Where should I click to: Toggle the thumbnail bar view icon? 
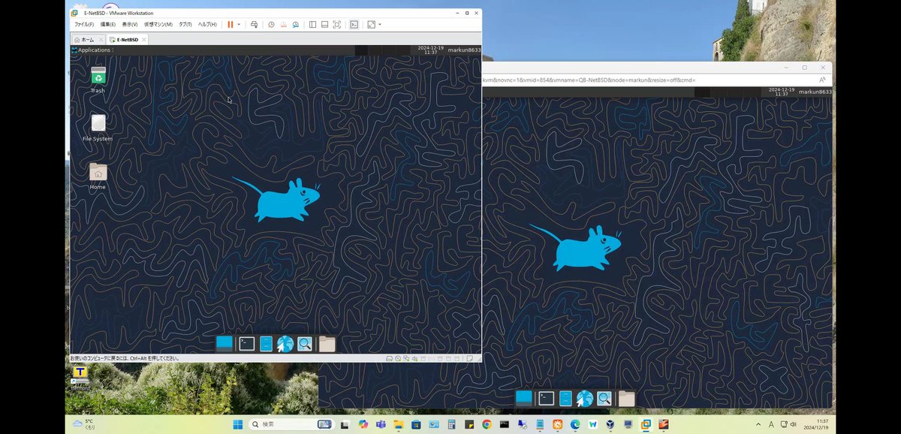tap(324, 24)
